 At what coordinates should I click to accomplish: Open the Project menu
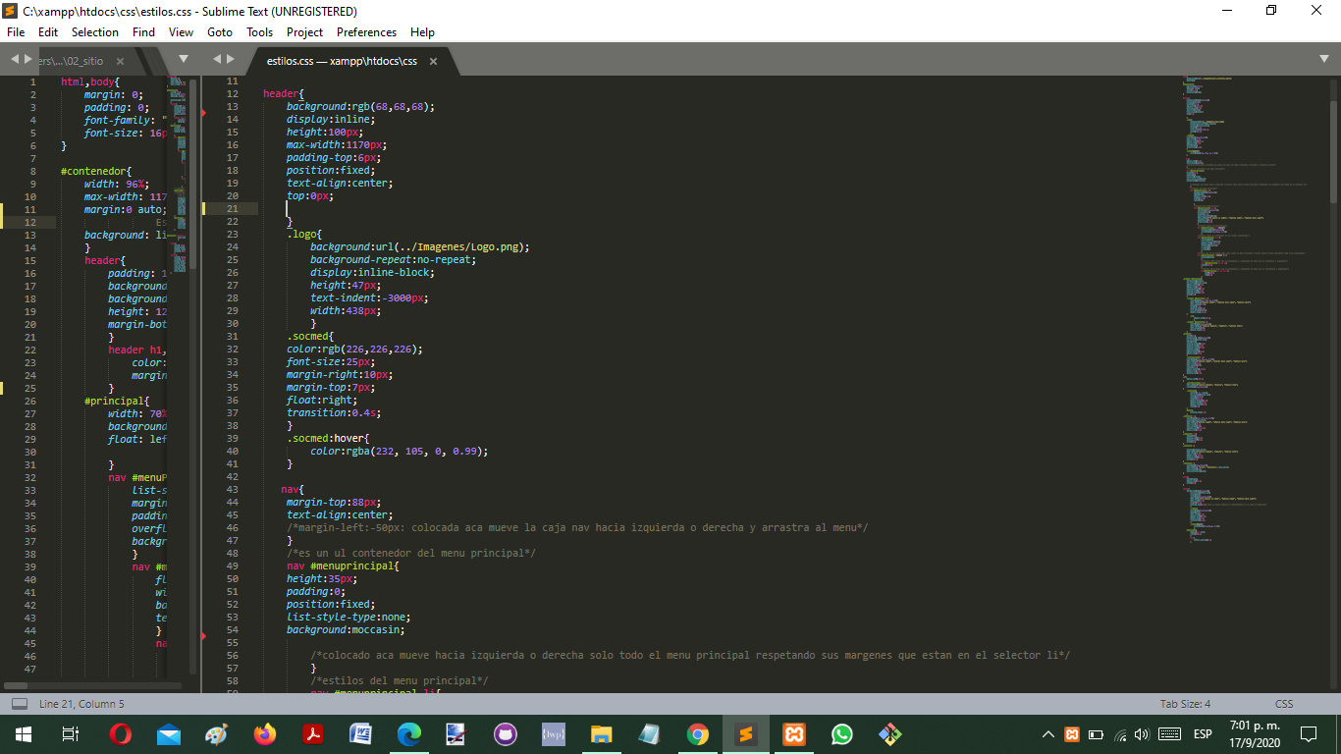[304, 32]
